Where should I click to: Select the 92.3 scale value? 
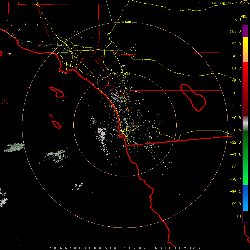[x=236, y=44]
